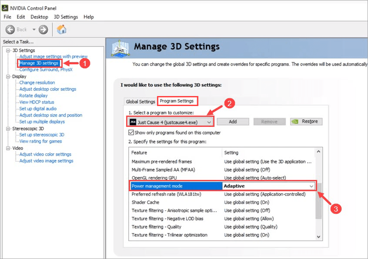Select Maximum pre-rendered frames row
The height and width of the screenshot is (259, 368).
click(221, 162)
